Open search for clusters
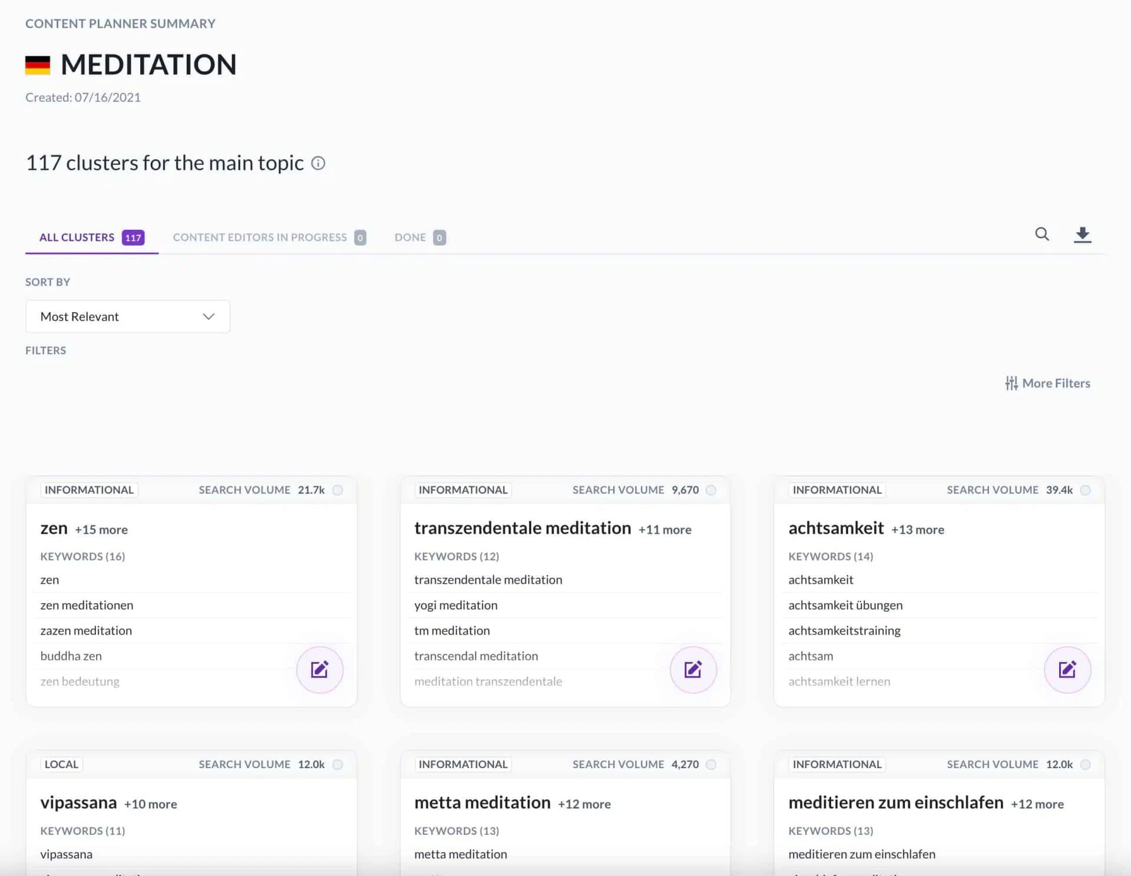Viewport: 1131px width, 876px height. pos(1041,234)
